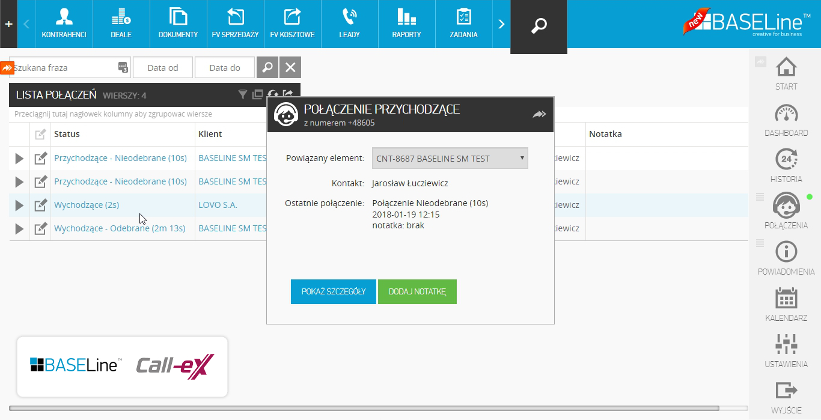This screenshot has width=821, height=420.
Task: Open the Kontrahenci module
Action: pyautogui.click(x=64, y=24)
